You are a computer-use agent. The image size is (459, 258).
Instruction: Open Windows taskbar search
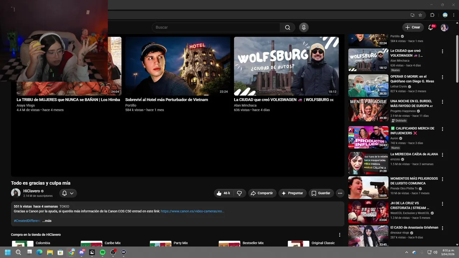(x=18, y=252)
